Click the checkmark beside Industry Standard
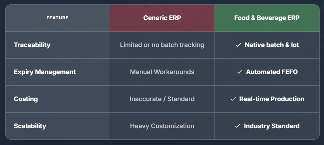The width and height of the screenshot is (324, 145). (238, 126)
